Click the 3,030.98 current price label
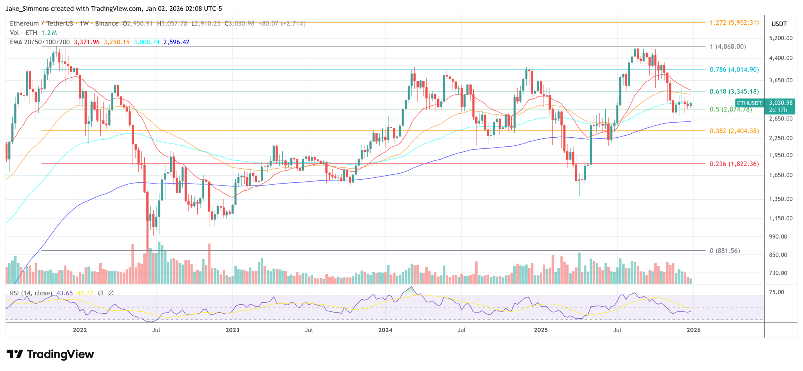The width and height of the screenshot is (803, 371). point(780,103)
